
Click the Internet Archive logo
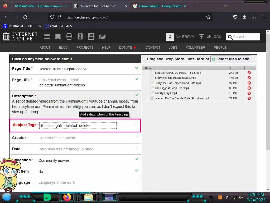(x=20, y=36)
